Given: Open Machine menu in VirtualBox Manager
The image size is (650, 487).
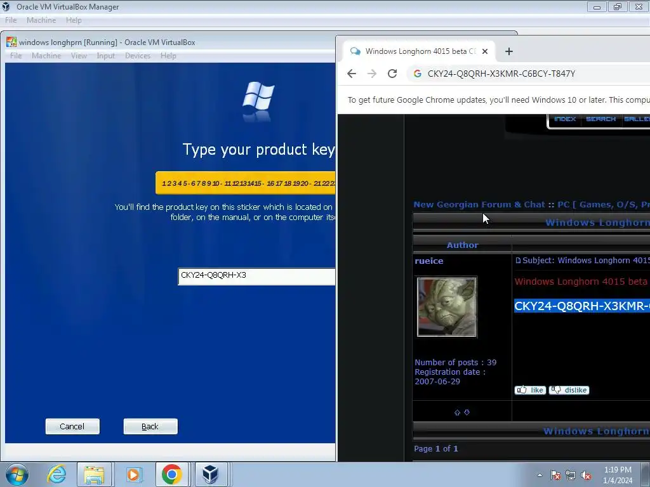Looking at the screenshot, I should [41, 20].
